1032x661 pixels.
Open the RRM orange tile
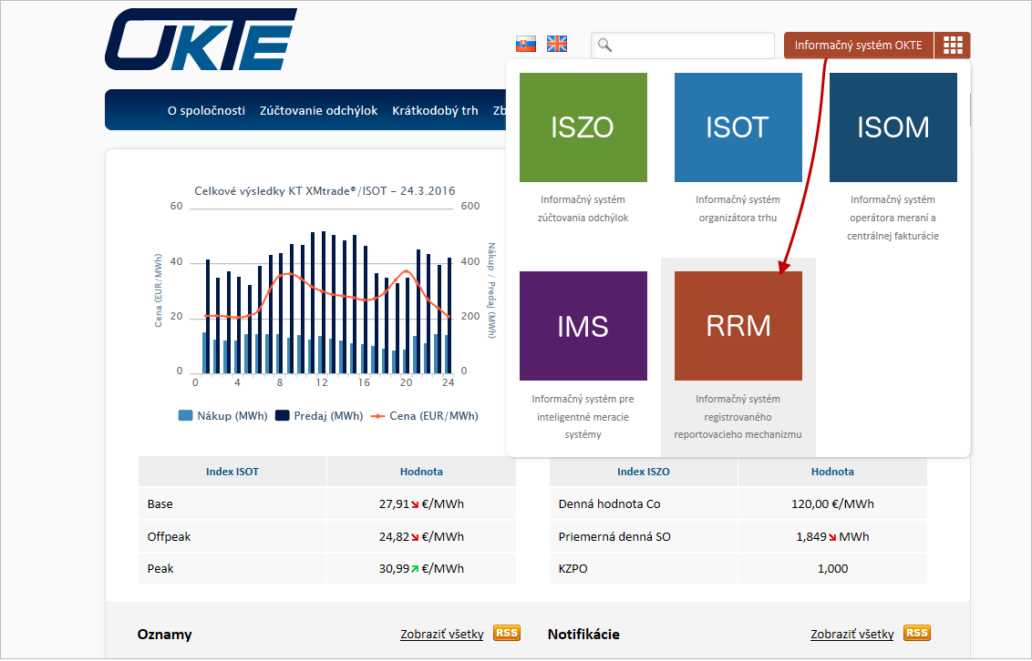(x=738, y=326)
